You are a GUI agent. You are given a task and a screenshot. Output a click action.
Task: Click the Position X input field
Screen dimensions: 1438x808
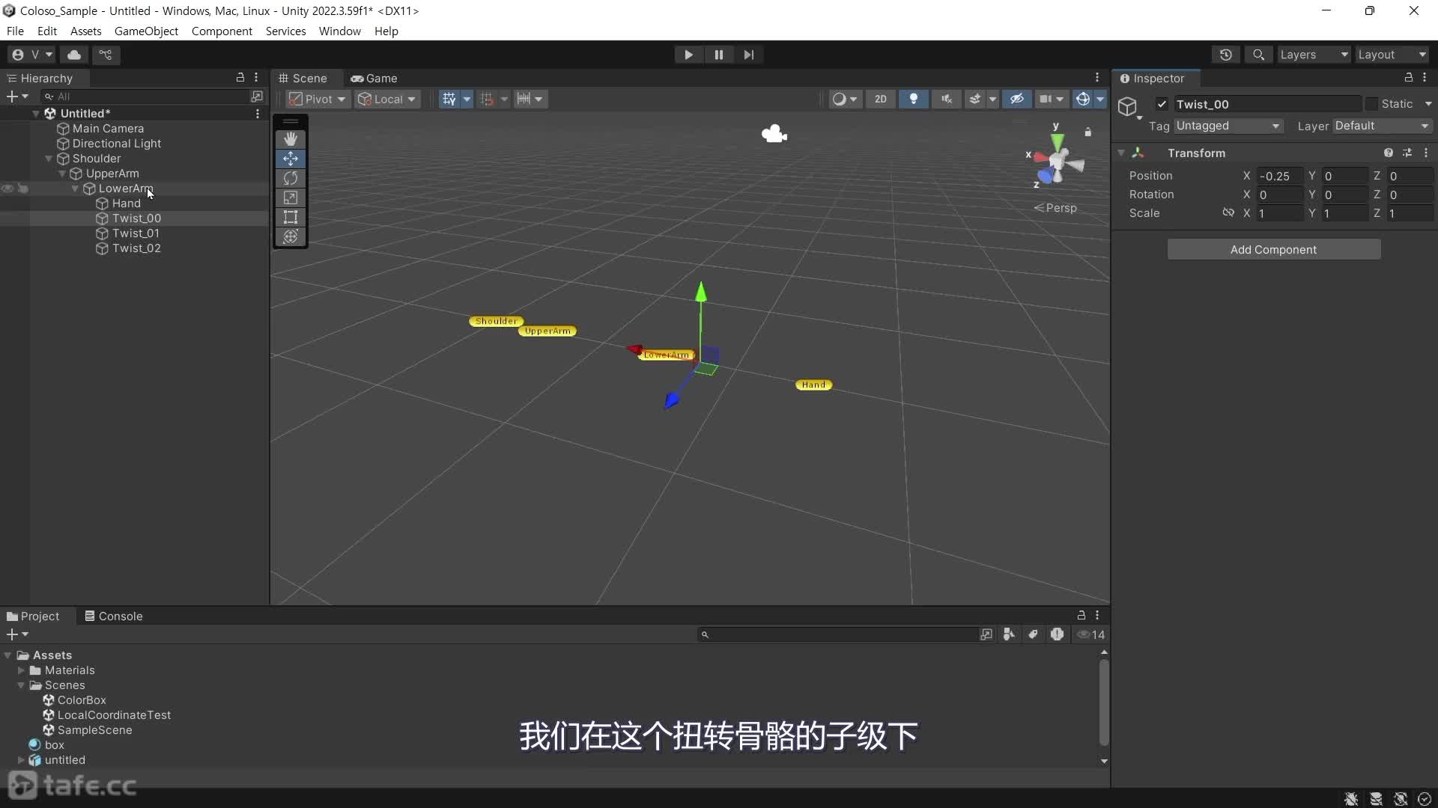(x=1279, y=176)
